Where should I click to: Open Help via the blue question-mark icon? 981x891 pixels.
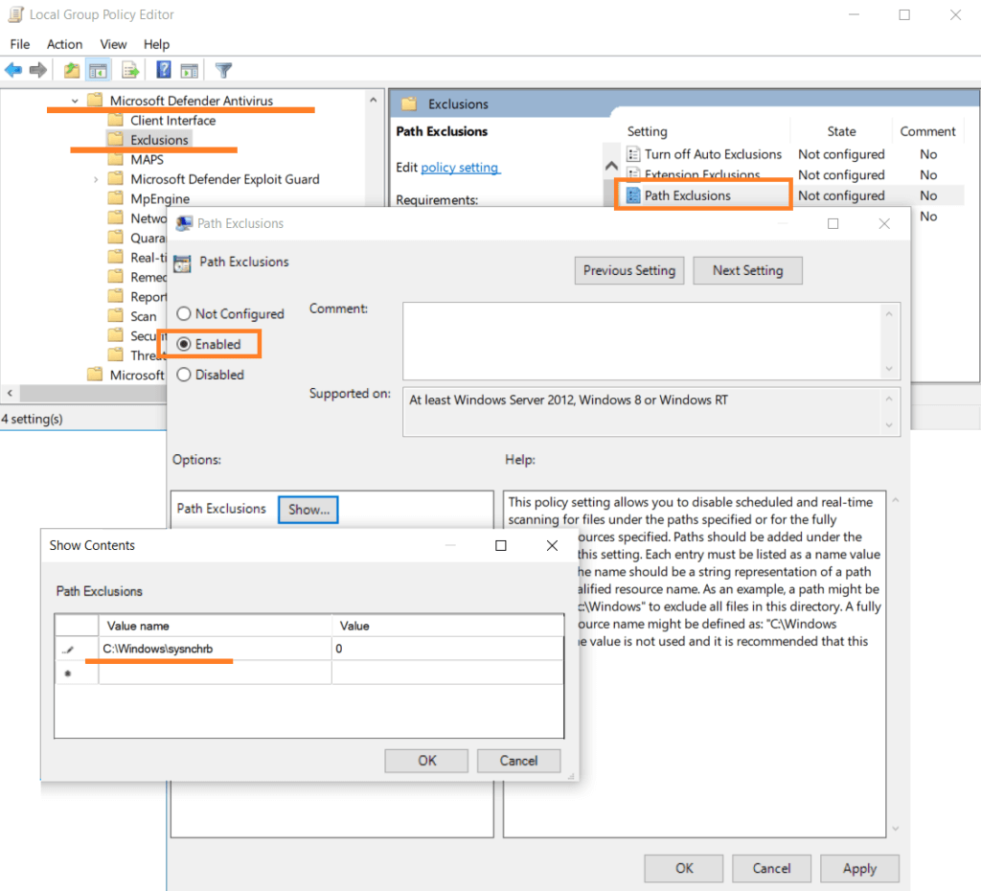(163, 69)
